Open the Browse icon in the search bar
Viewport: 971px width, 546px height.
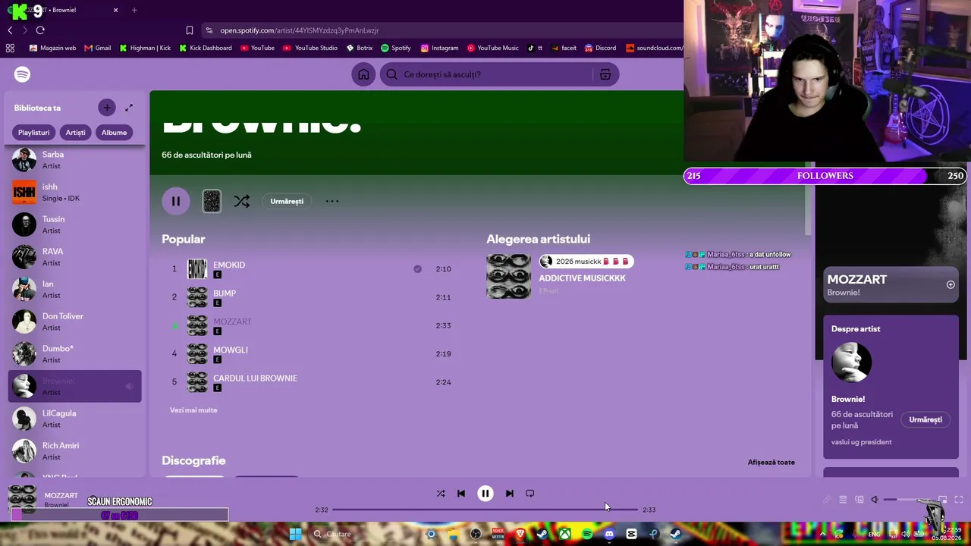click(605, 74)
